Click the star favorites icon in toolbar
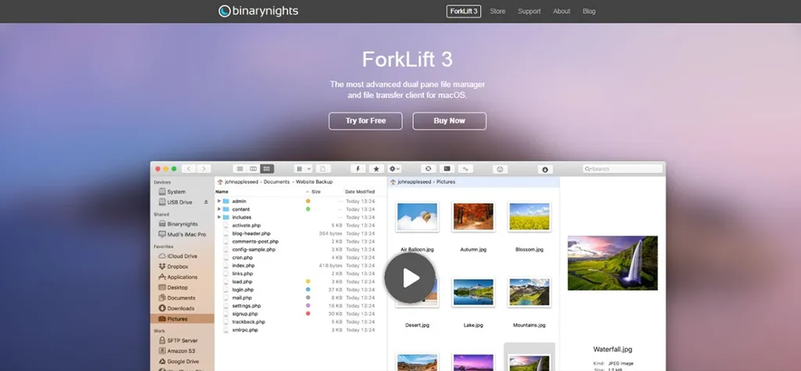This screenshot has width=801, height=371. [376, 169]
